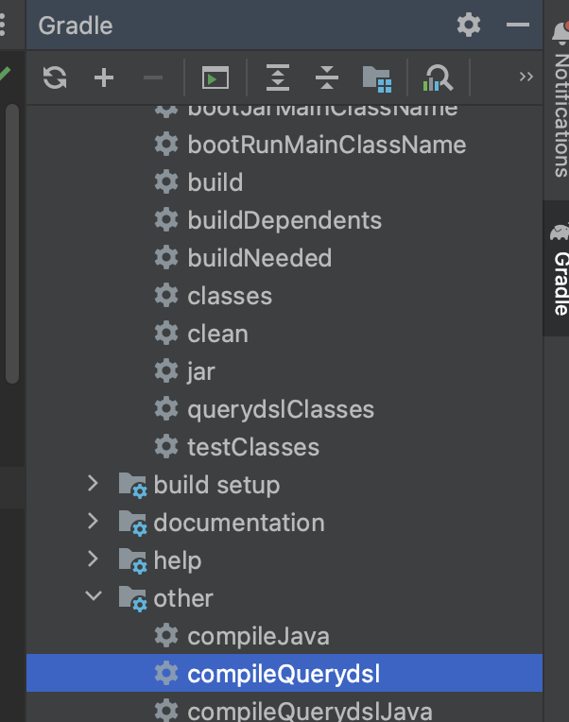Click the download sources folder icon
Viewport: 569px width, 722px height.
pyautogui.click(x=376, y=78)
